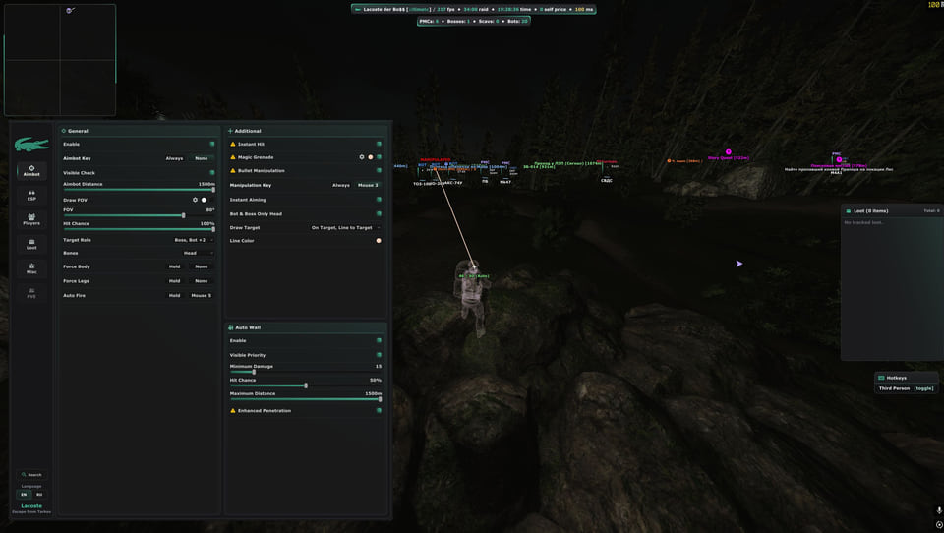Click the magenta Story Quest marker
Viewport: 944px width, 533px height.
pos(728,151)
